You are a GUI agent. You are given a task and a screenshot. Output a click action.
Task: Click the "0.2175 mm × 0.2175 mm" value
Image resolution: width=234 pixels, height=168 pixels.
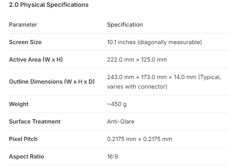[x=139, y=139]
